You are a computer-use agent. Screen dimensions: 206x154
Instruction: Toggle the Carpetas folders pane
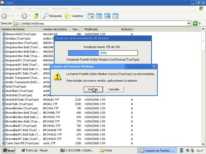[74, 16]
